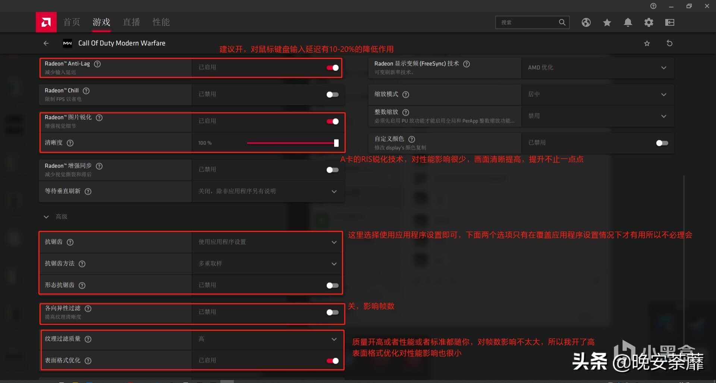Switch to the 直播 tab
Image resolution: width=716 pixels, height=383 pixels.
coord(131,22)
